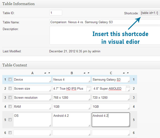This screenshot has width=160, height=138.
Task: Edit the Table Name field
Action: tap(105, 22)
